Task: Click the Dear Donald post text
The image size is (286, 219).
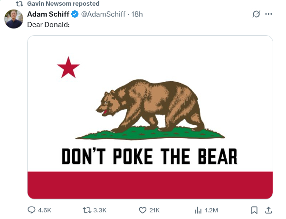Action: click(x=48, y=24)
